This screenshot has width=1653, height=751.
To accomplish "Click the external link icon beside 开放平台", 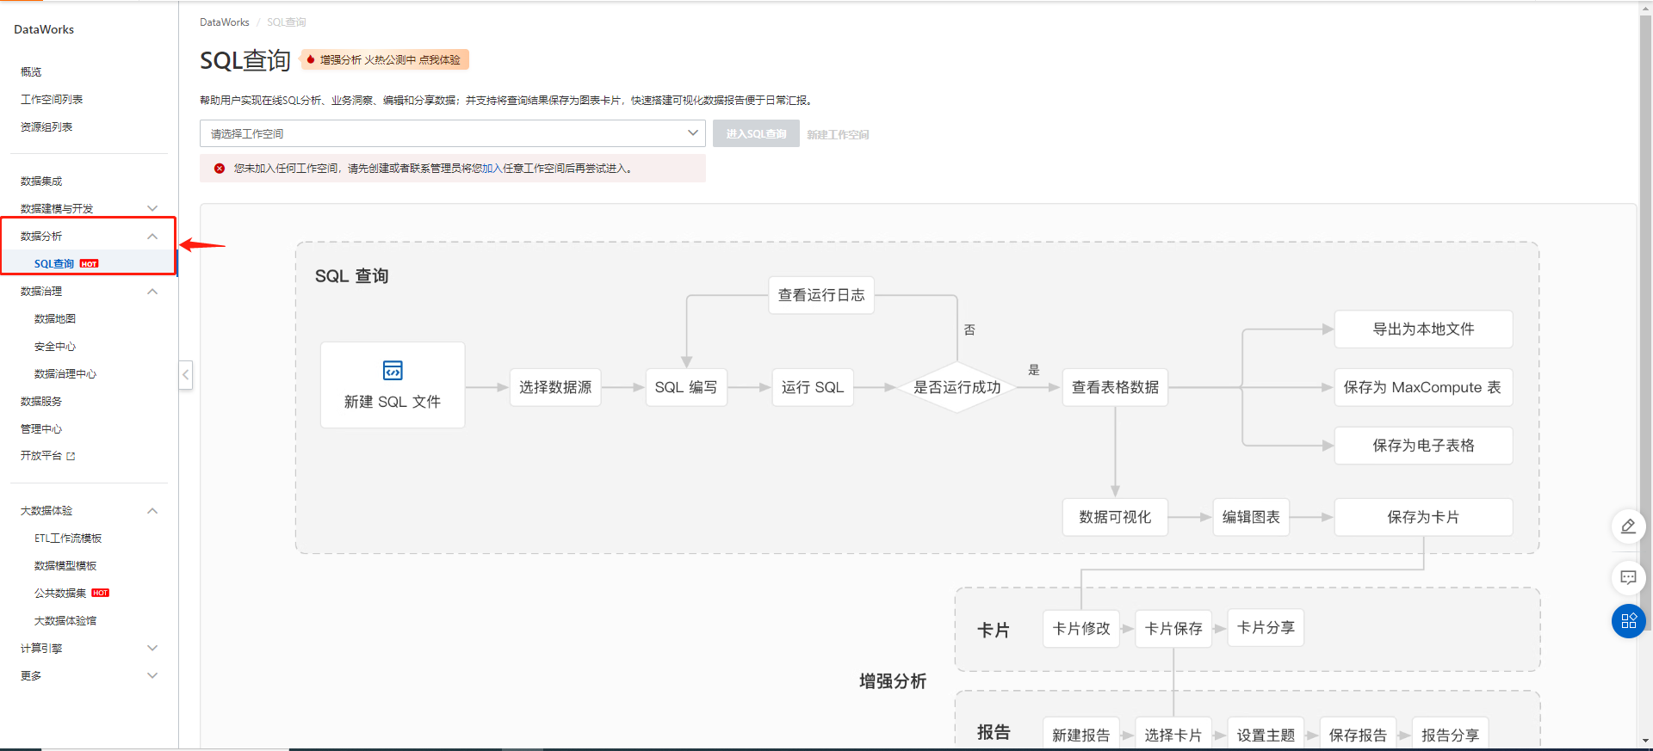I will point(71,456).
